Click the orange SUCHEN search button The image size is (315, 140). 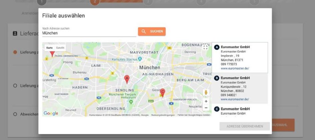[x=152, y=32]
